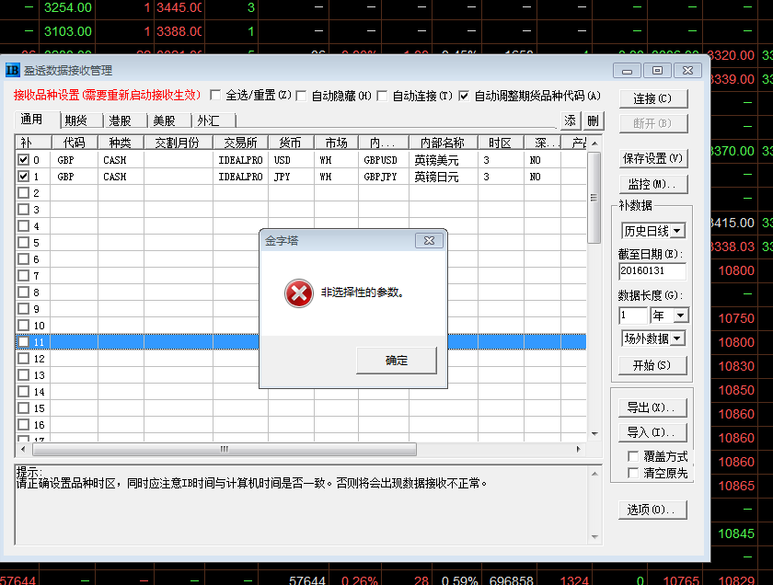Click hint box scrollbar down arrow
The width and height of the screenshot is (773, 585).
[594, 536]
